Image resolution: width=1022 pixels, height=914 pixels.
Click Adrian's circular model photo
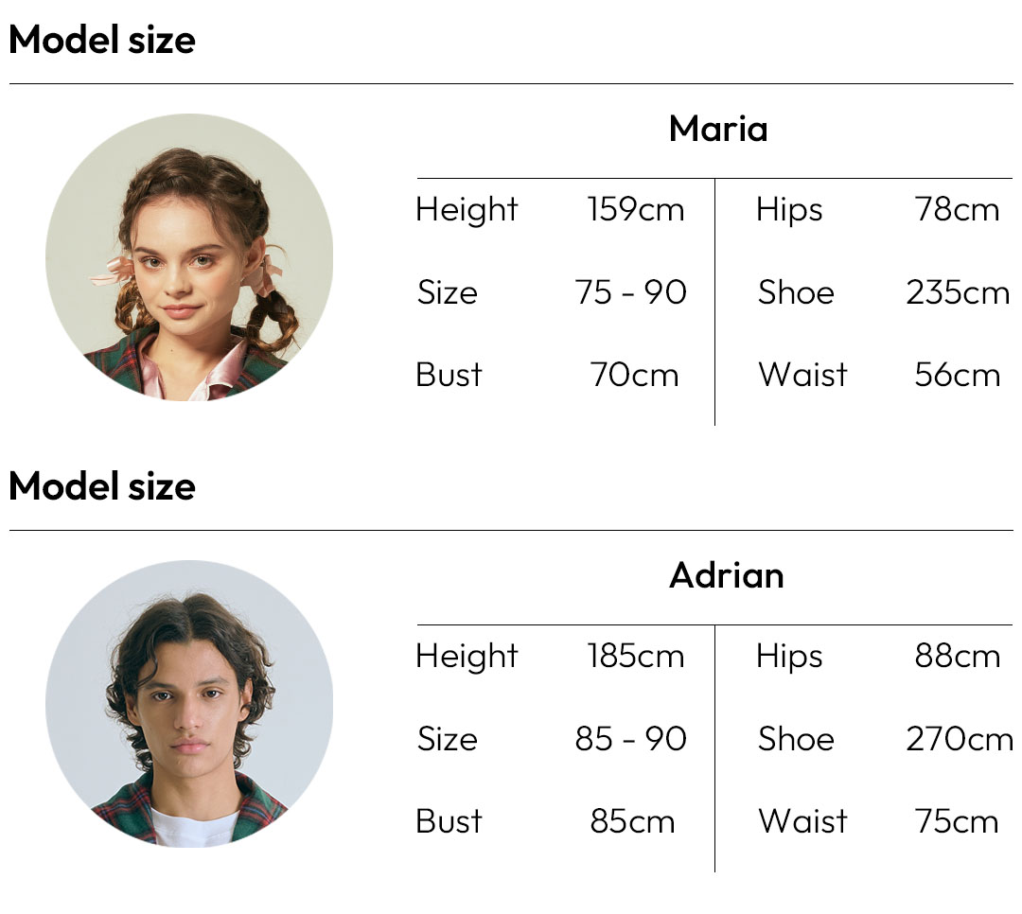tap(189, 703)
